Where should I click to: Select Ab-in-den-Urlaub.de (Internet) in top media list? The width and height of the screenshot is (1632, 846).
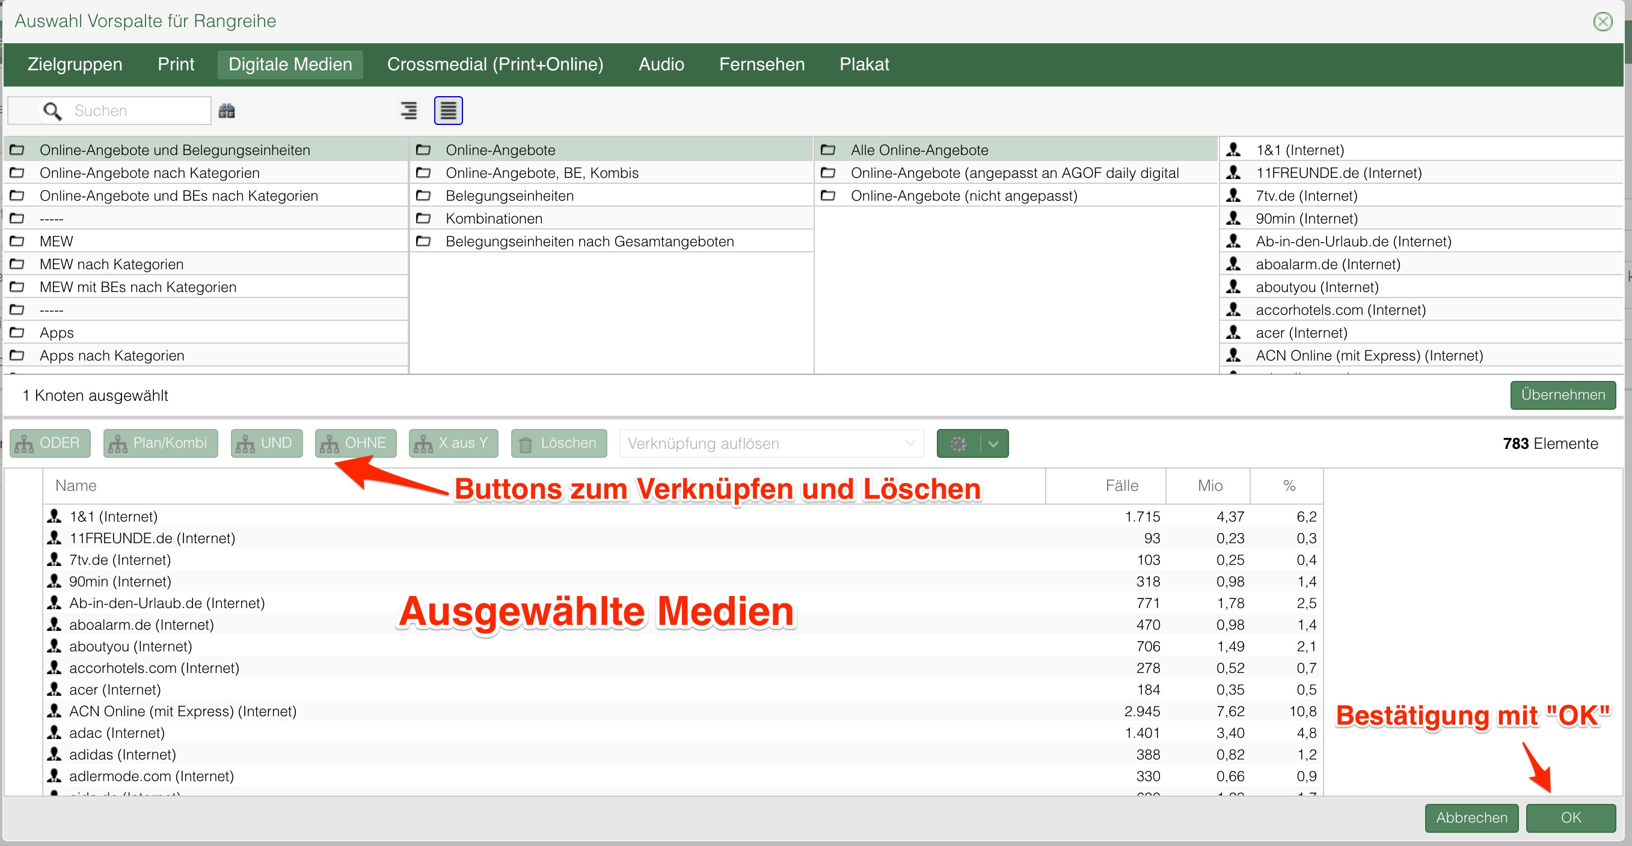(x=1421, y=242)
